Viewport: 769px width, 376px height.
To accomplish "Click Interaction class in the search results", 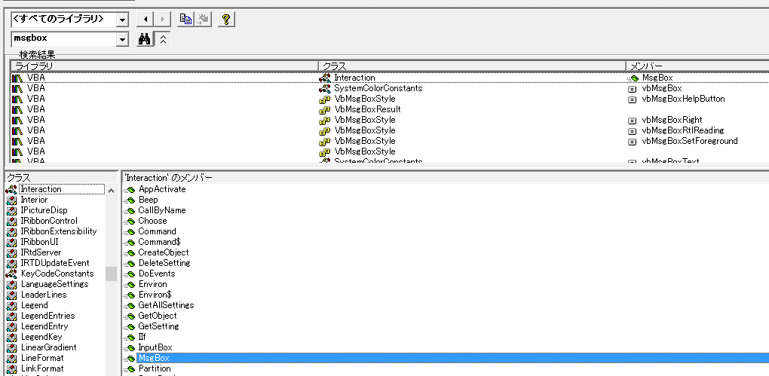I will point(354,78).
